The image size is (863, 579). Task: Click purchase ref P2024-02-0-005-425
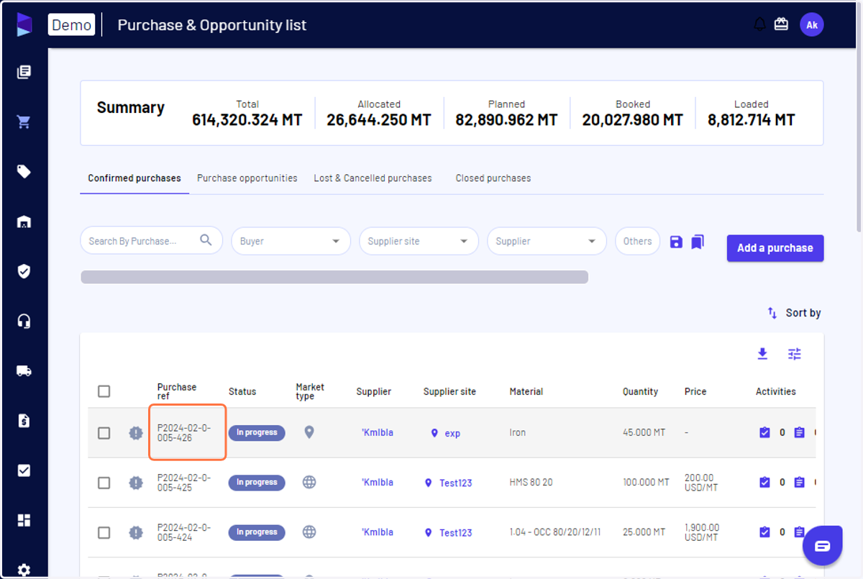point(184,483)
